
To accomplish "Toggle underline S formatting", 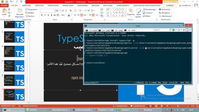I will (x=48, y=15).
